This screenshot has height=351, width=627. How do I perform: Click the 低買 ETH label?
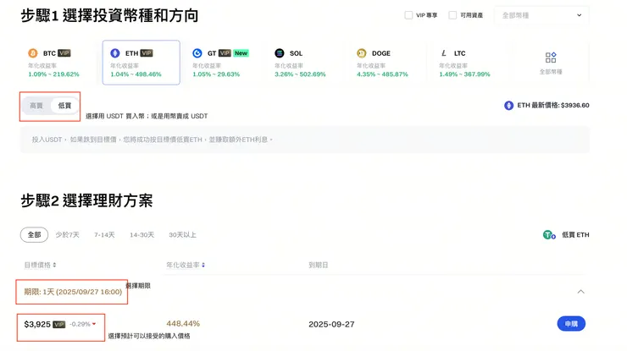pos(575,235)
